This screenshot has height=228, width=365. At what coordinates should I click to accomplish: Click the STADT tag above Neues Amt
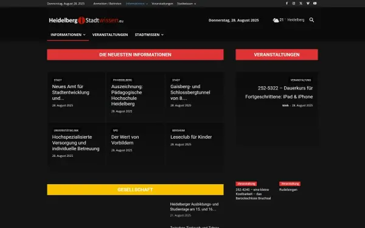58,80
